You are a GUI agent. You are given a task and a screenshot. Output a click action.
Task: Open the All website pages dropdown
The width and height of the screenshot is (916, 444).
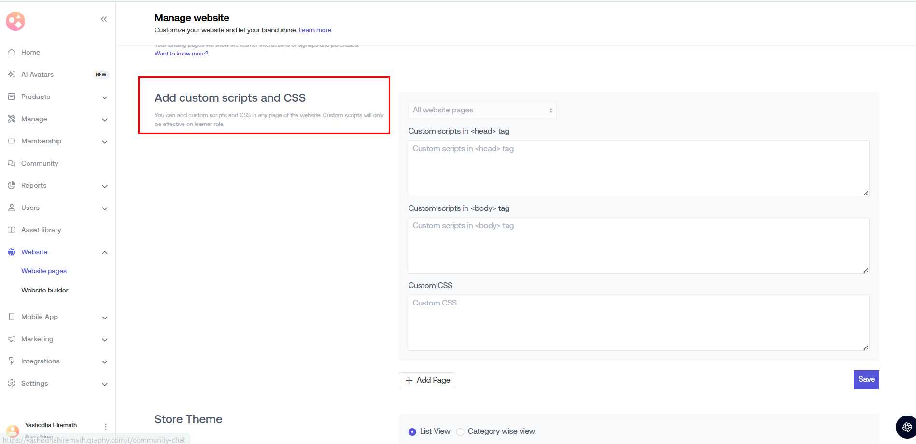coord(482,111)
